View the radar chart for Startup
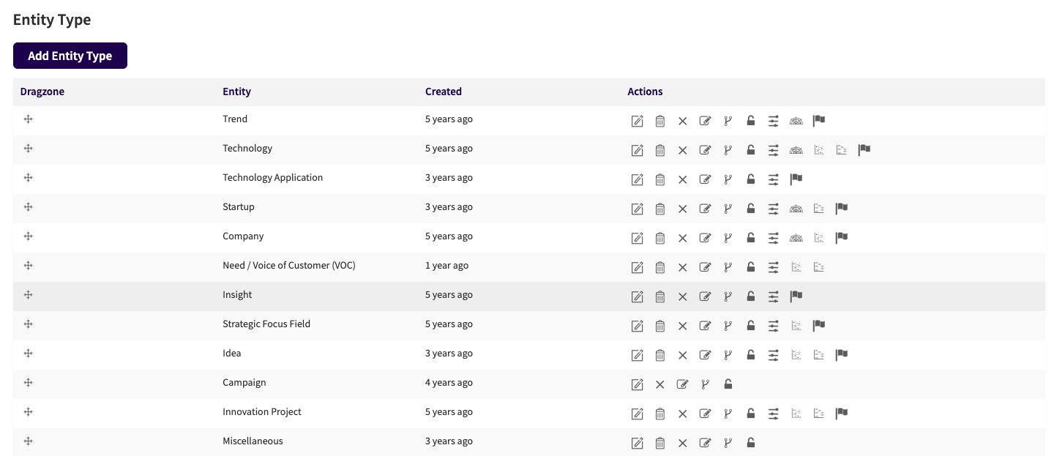This screenshot has height=456, width=1054. point(796,209)
